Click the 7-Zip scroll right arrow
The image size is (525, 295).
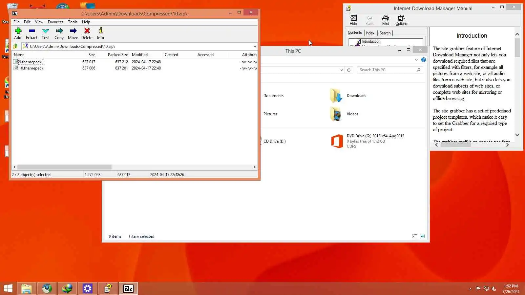coord(254,167)
